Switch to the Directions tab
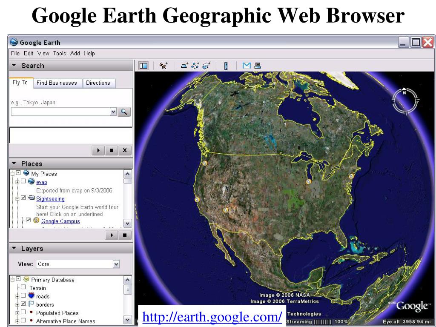The image size is (436, 327). 98,83
